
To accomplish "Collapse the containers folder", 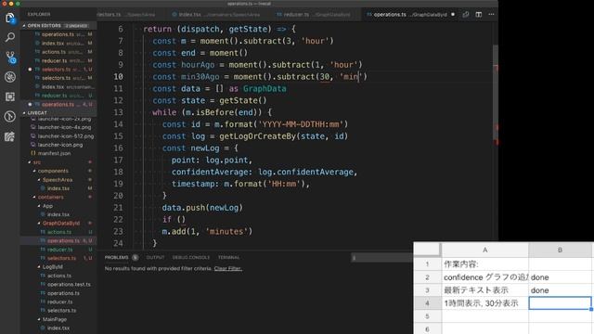I will [51, 197].
